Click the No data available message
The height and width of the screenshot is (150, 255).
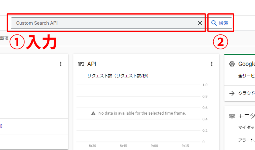(x=142, y=113)
